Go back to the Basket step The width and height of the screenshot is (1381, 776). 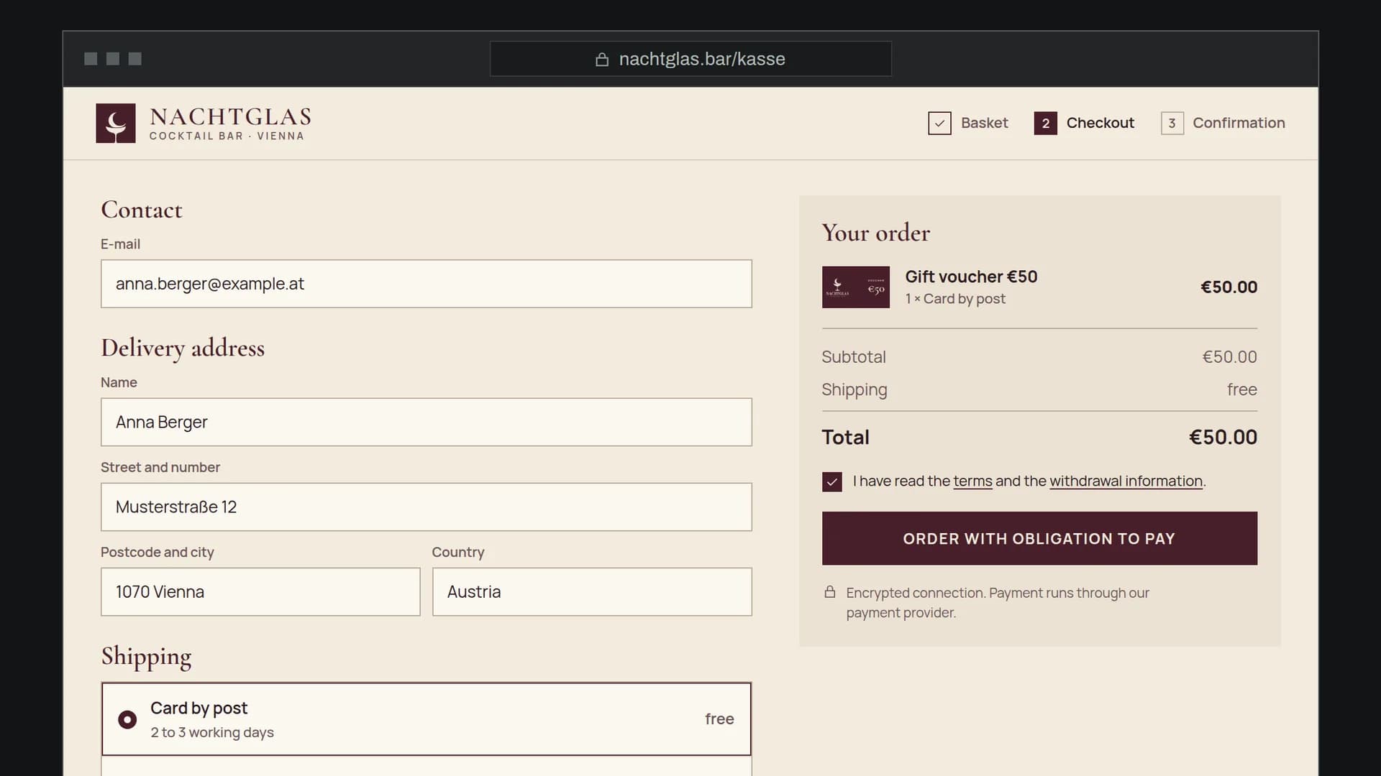coord(984,123)
